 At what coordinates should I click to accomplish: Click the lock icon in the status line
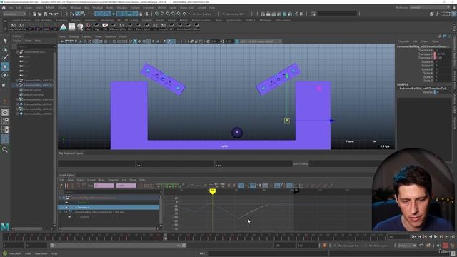click(141, 14)
